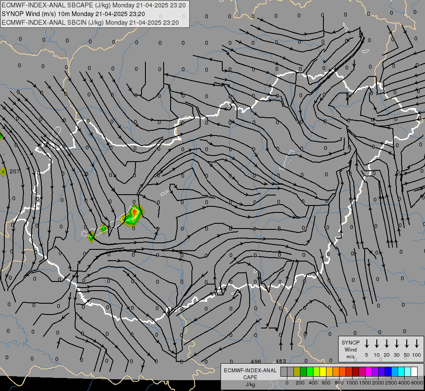Click the large orange-green CAPE blob on map
Image resolution: width=425 pixels, height=391 pixels.
(x=133, y=216)
